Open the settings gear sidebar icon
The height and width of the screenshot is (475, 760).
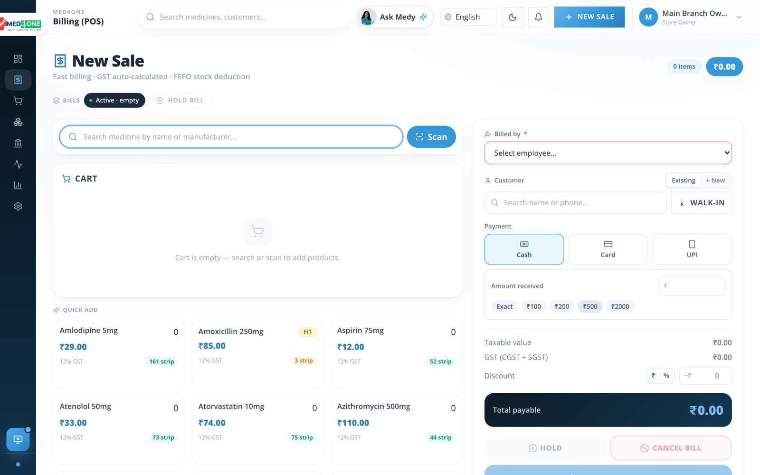point(18,207)
